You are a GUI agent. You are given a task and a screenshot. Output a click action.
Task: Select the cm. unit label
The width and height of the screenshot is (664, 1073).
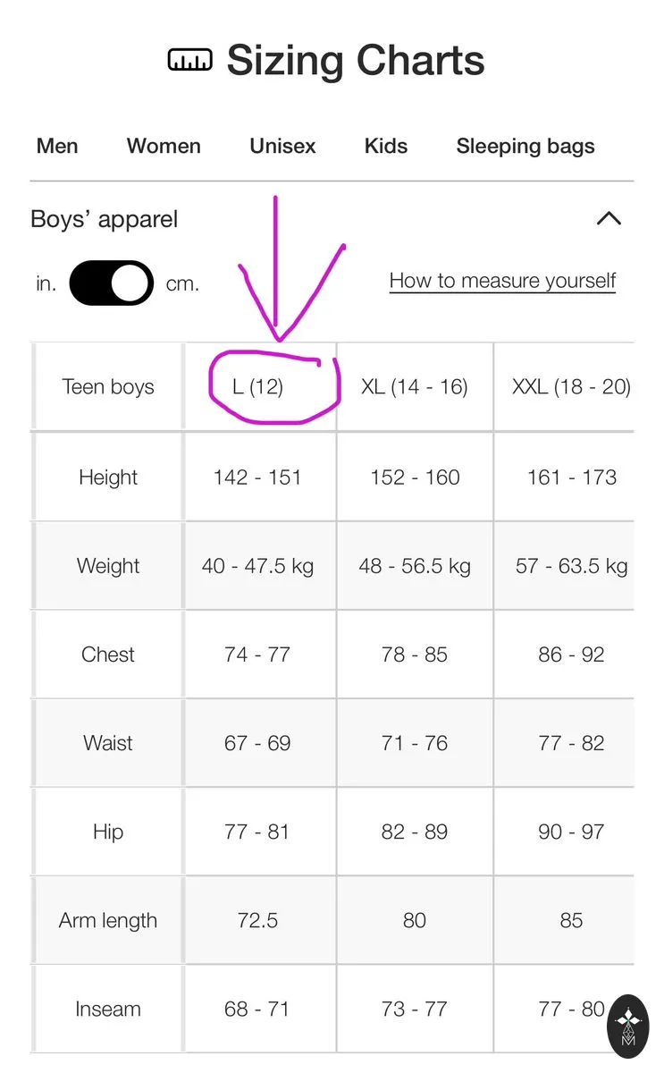coord(182,284)
